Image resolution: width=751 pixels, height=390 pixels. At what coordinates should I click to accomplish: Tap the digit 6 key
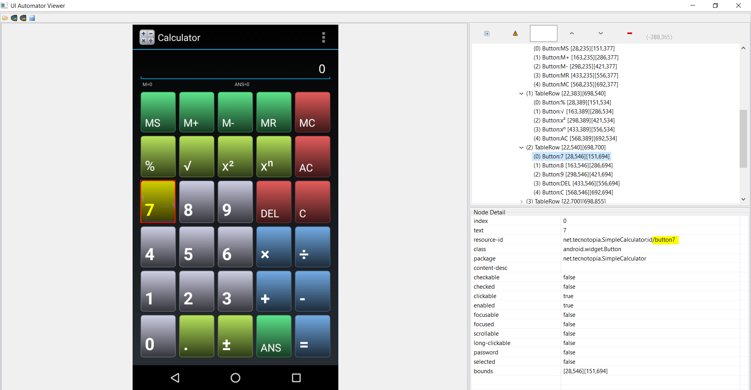tap(235, 247)
